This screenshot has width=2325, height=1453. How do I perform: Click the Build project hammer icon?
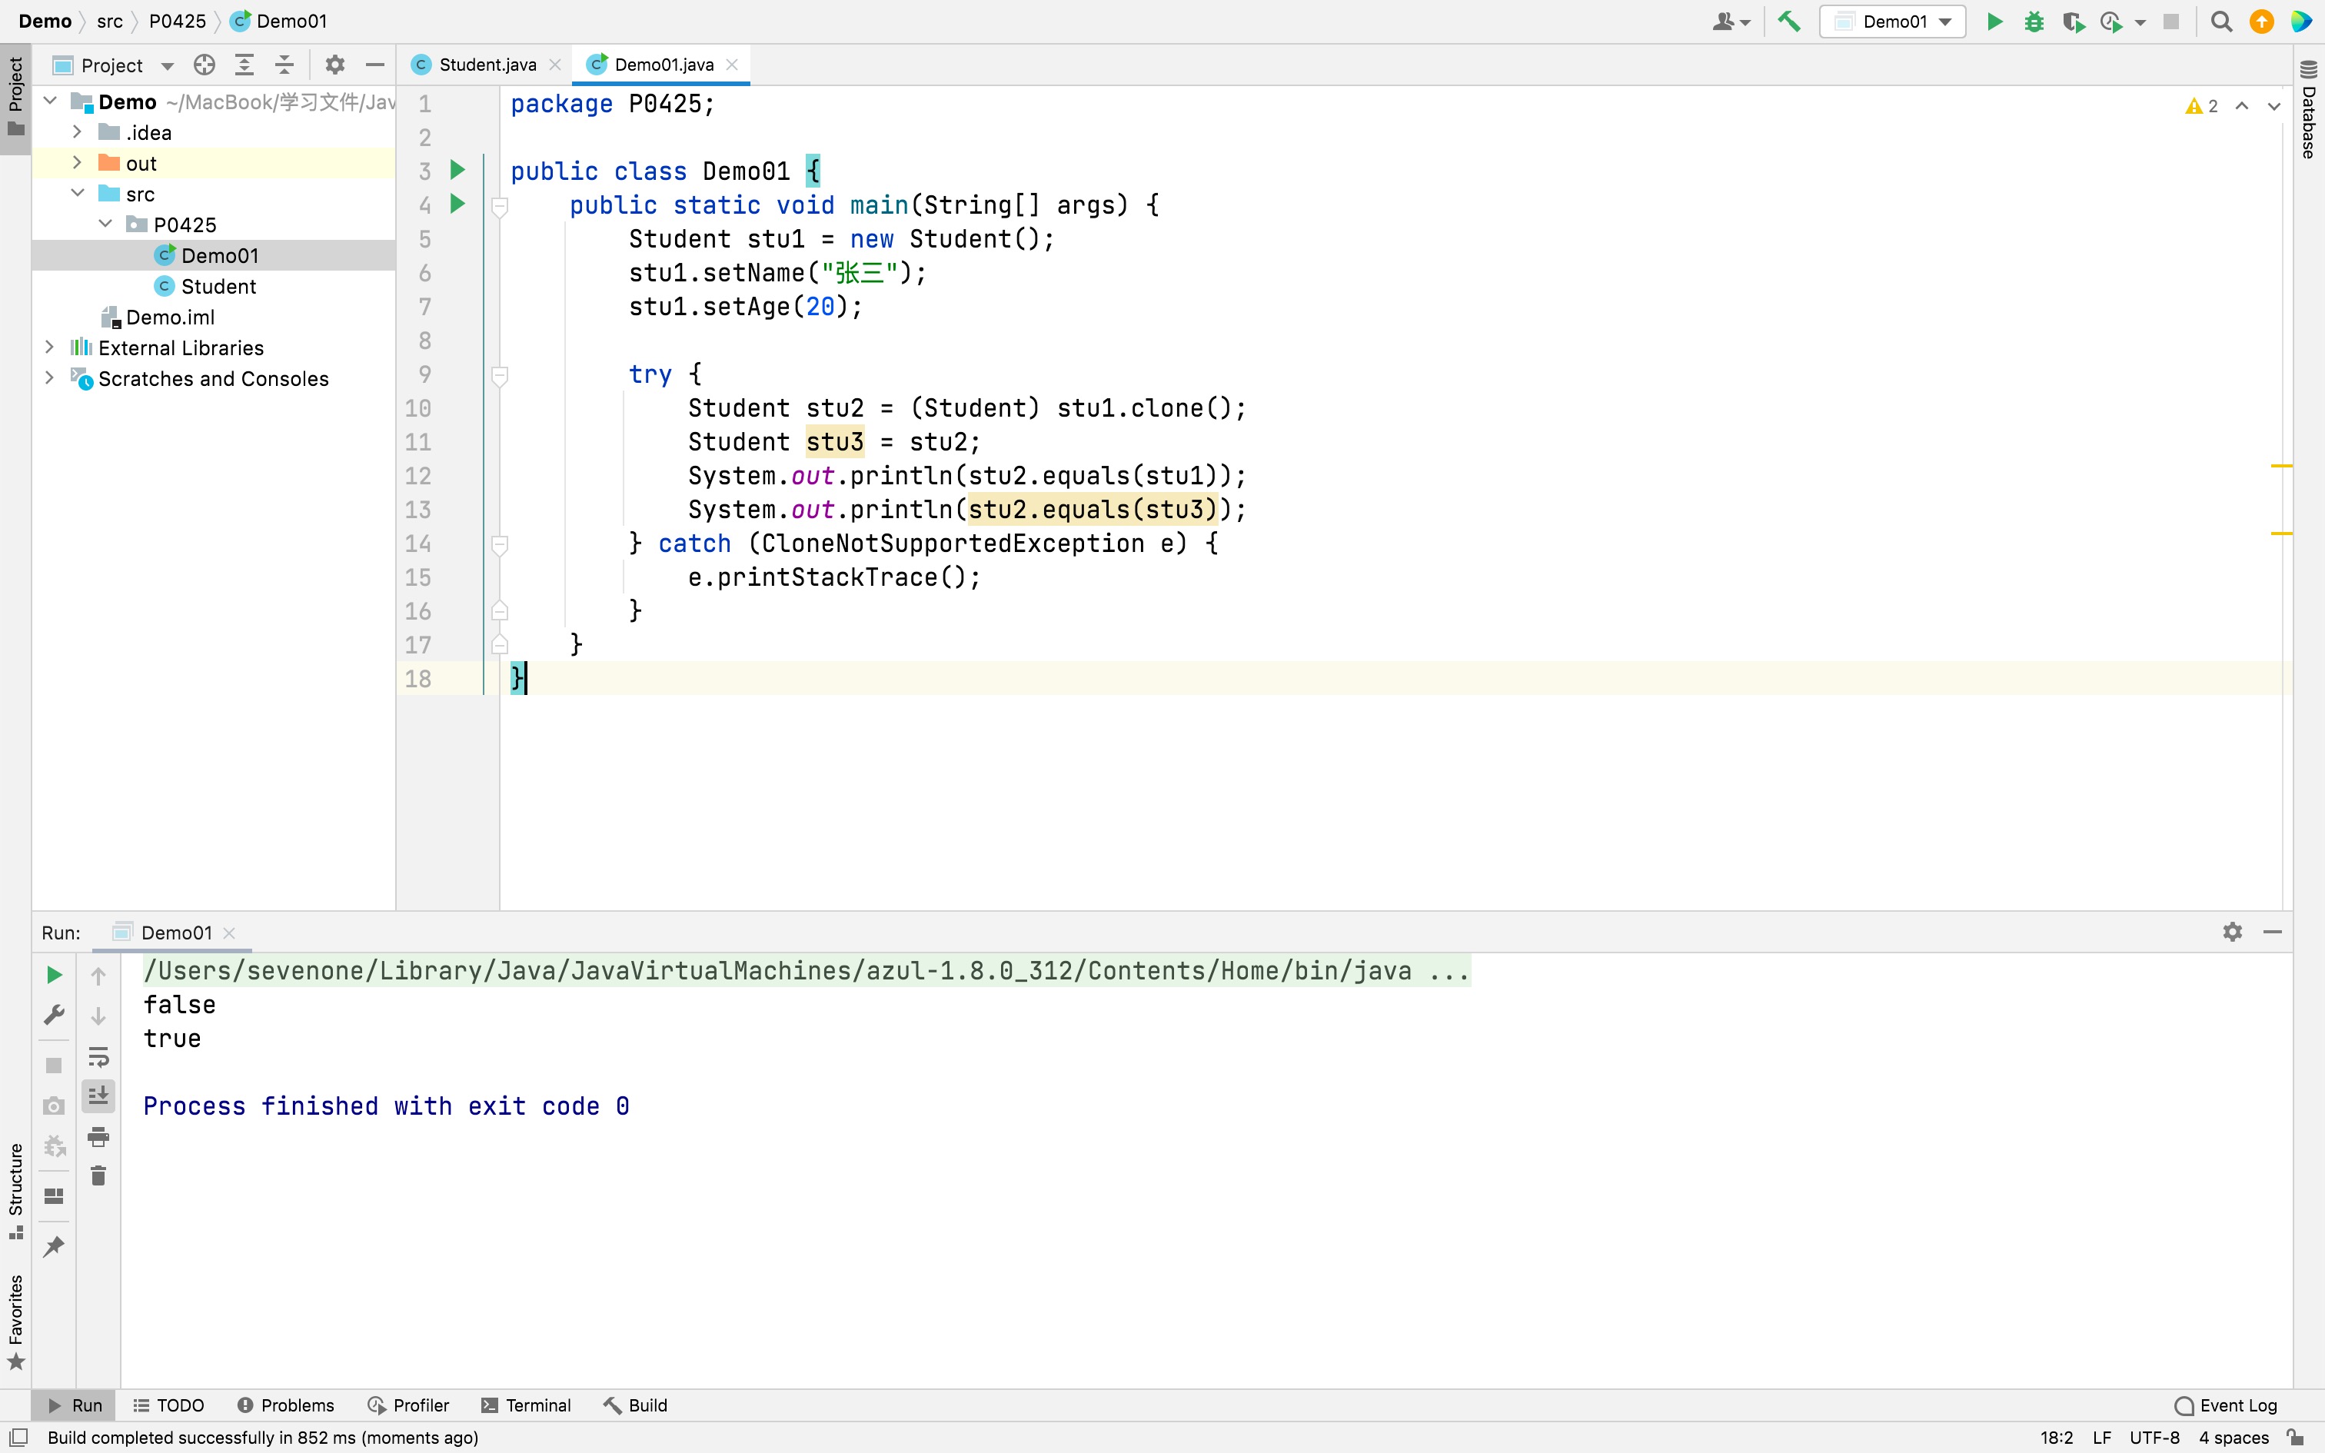(x=1788, y=22)
